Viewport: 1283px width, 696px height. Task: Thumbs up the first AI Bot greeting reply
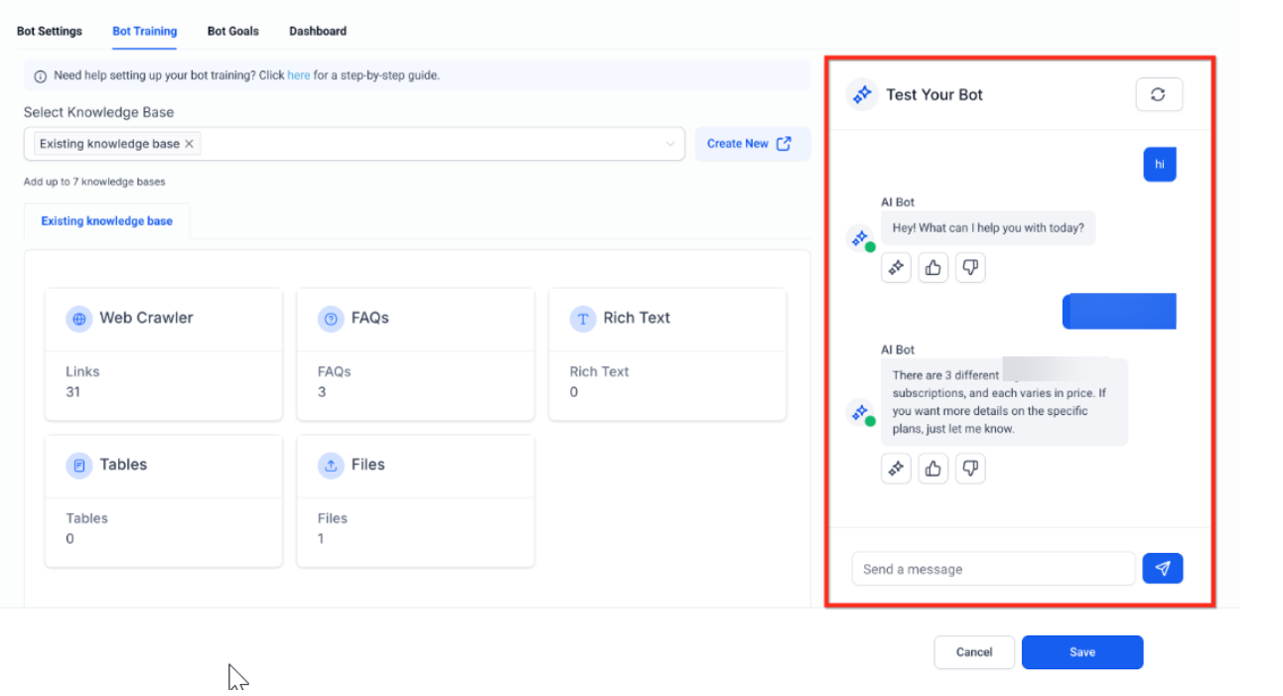coord(932,267)
